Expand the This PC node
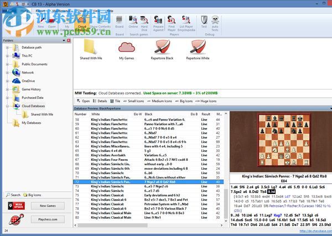The width and height of the screenshot is (332, 236). (x=7, y=56)
